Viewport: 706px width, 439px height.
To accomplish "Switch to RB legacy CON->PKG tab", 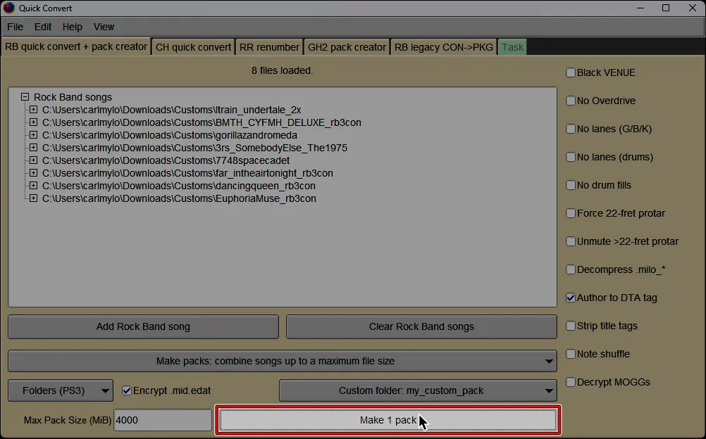I will coord(443,47).
